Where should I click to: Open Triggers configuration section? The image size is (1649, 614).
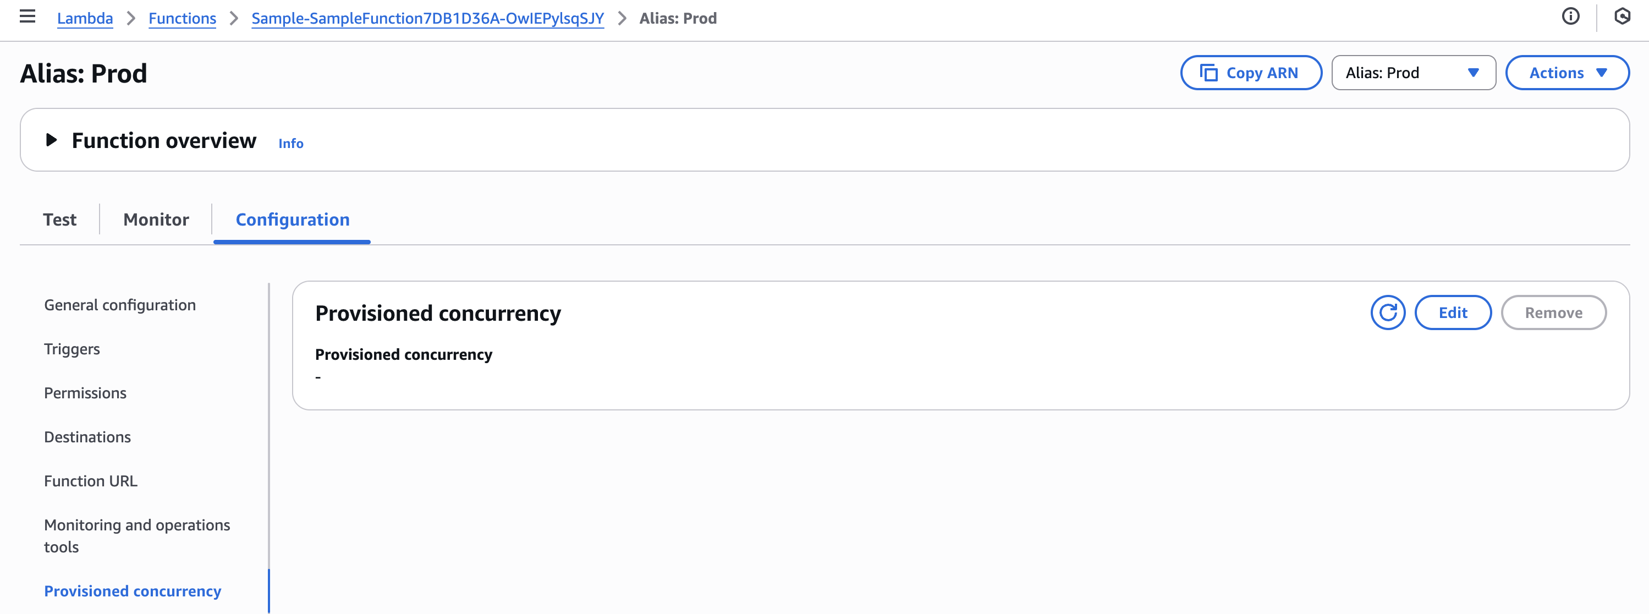tap(72, 349)
